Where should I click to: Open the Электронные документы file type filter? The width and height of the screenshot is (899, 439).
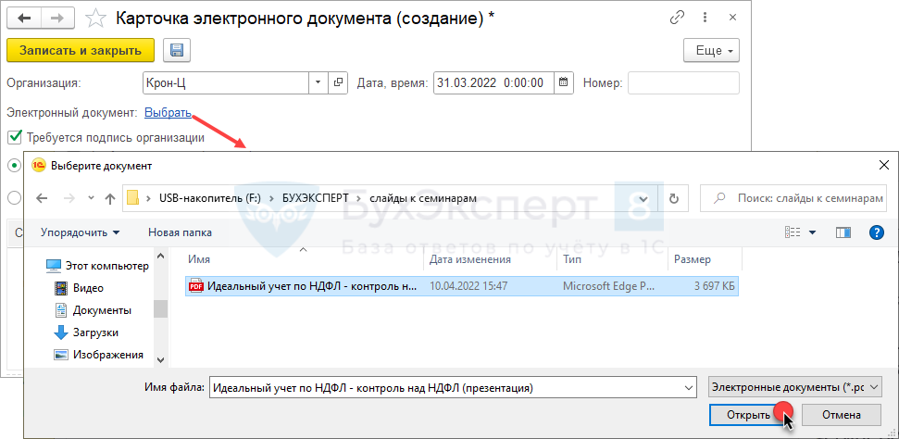tap(794, 387)
